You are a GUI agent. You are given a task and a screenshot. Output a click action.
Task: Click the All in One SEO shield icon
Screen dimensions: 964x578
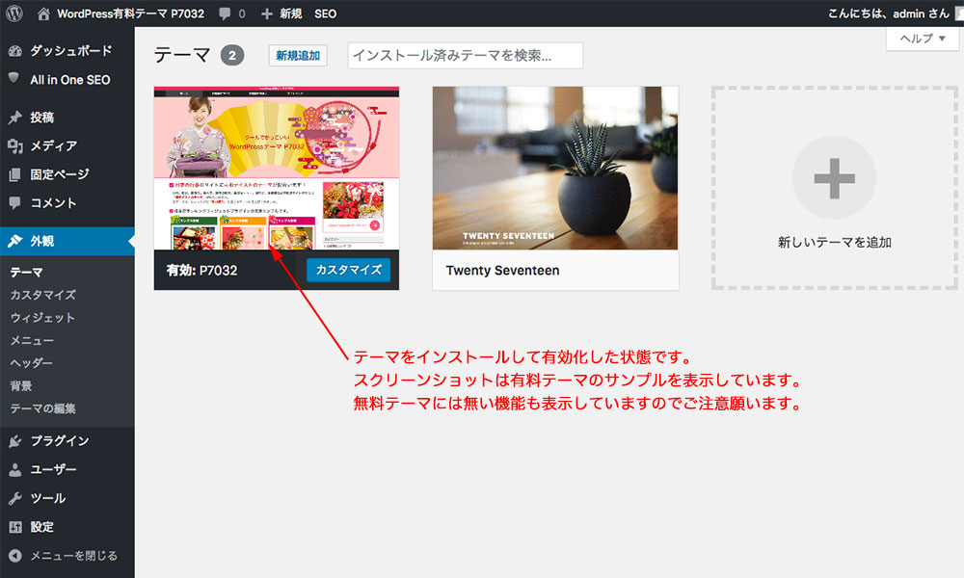[13, 78]
